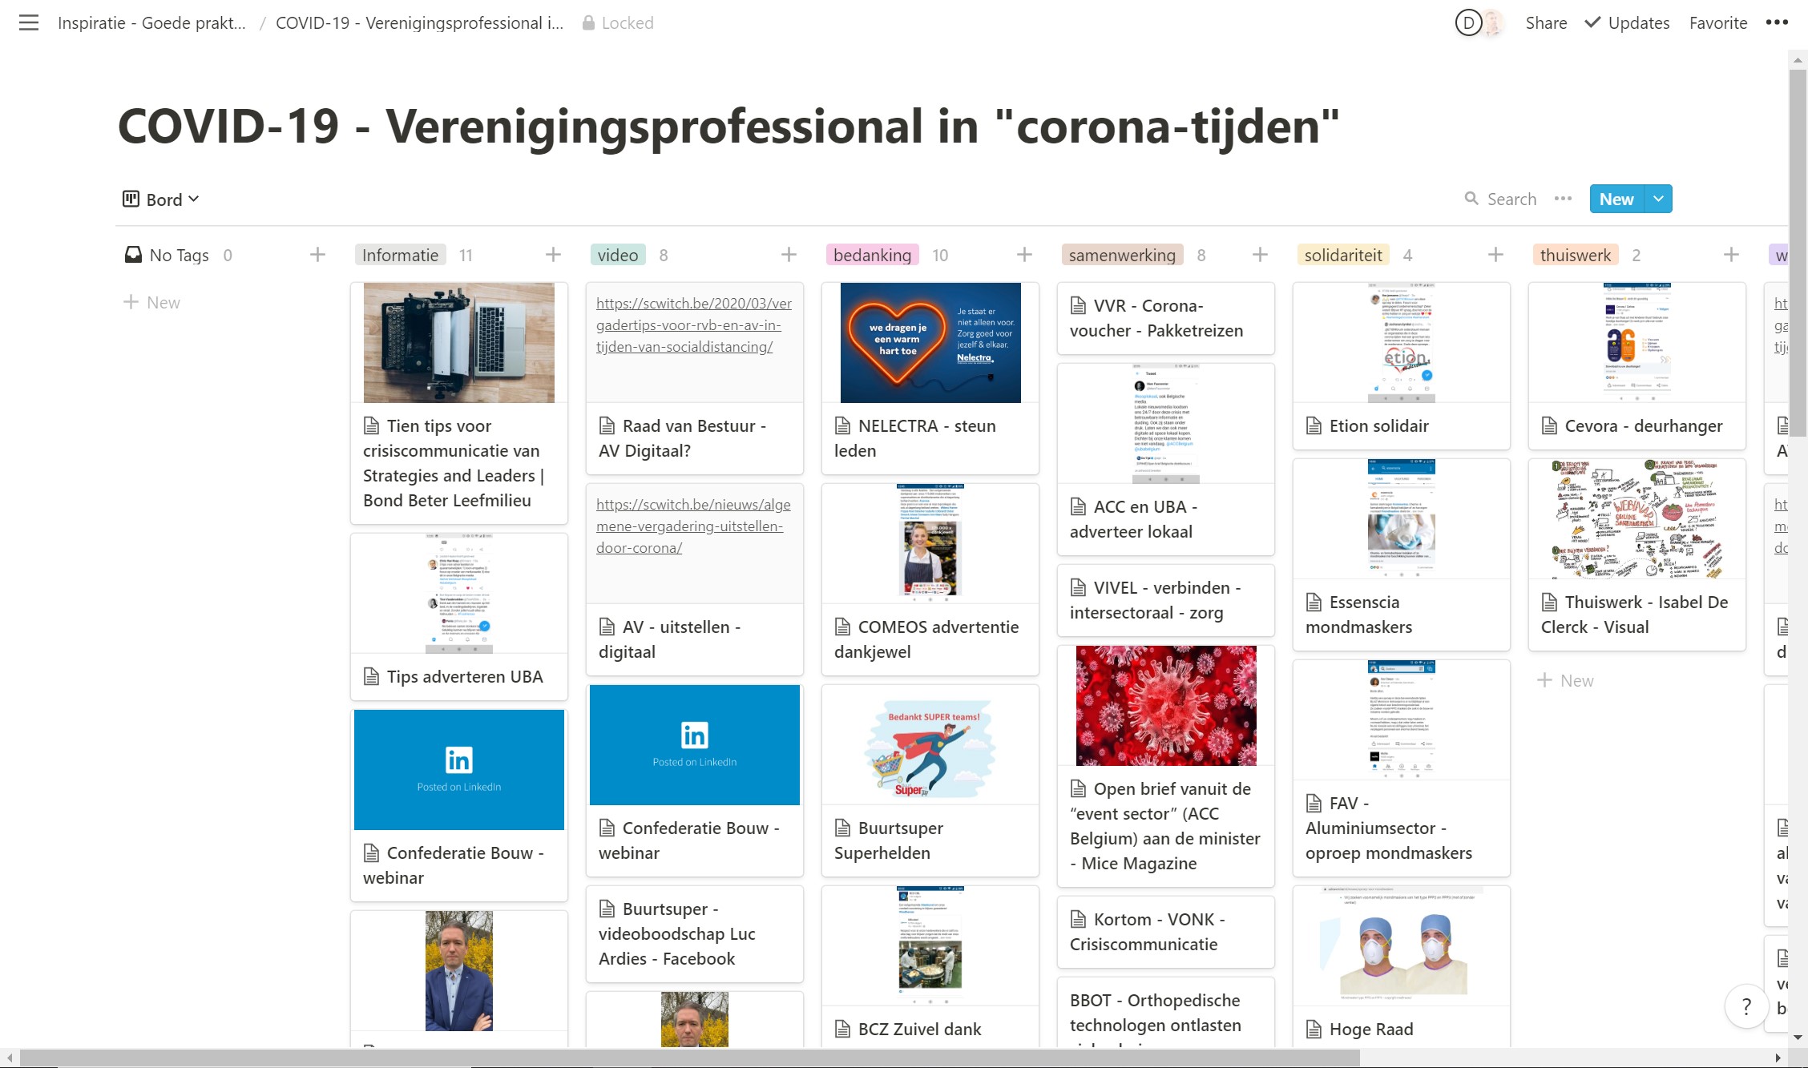Open view settings via ellipsis beside Search

[1563, 198]
